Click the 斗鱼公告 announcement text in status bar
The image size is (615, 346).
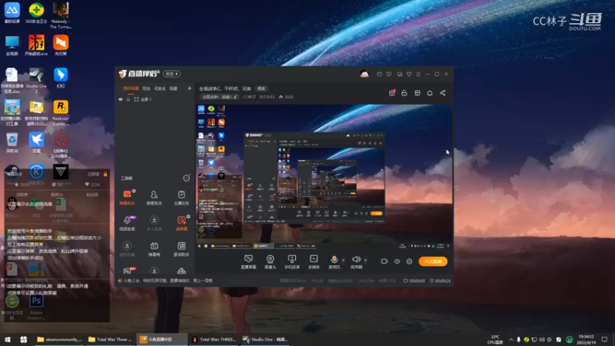click(x=168, y=281)
